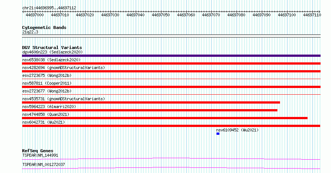Screen dimensions: 331x173
Task: Click ruler position 44697090
Action: tap(262, 15)
